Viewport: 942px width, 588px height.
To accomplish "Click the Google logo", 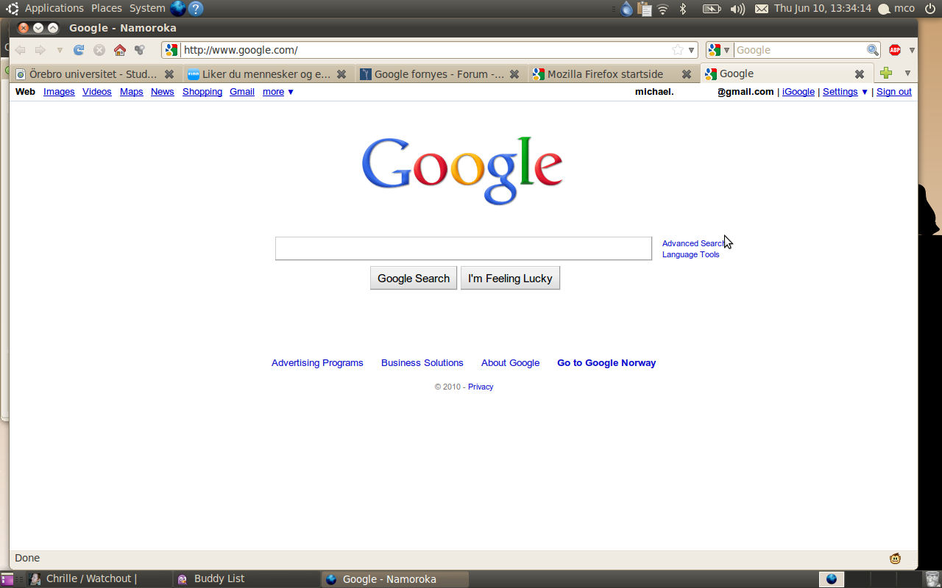I will pyautogui.click(x=462, y=170).
